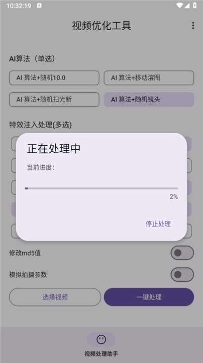The height and width of the screenshot is (363, 203).
Task: Tap the battery icon in status bar
Action: tap(194, 6)
